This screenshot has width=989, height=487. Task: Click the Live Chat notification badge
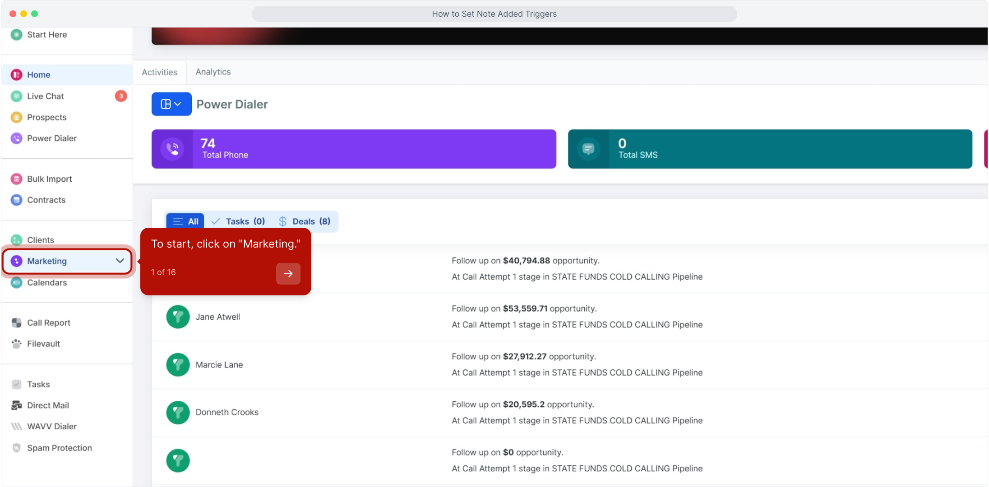120,96
